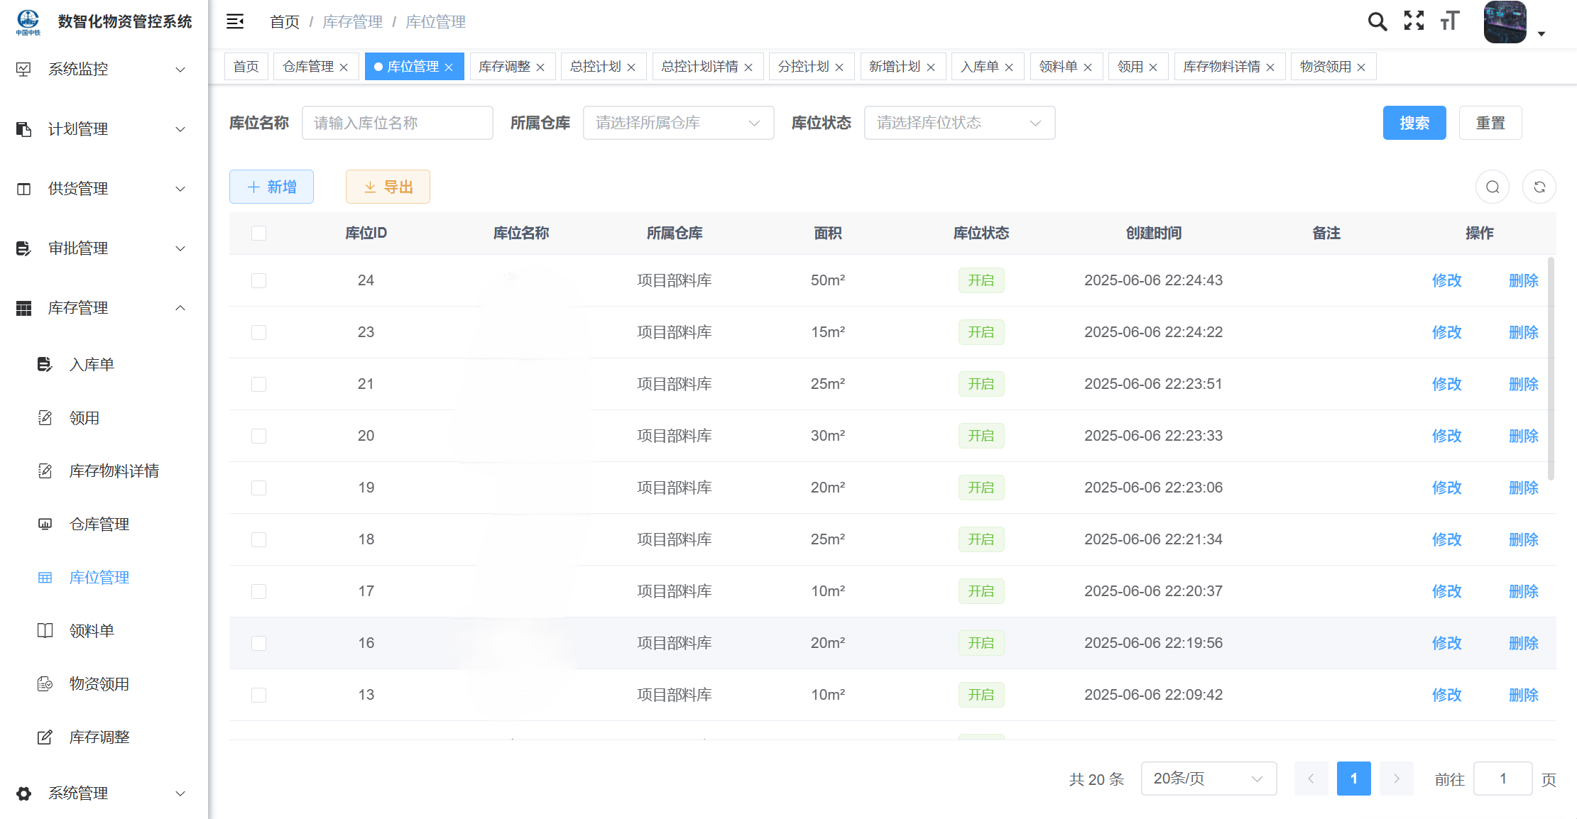The height and width of the screenshot is (819, 1577).
Task: Click the table refresh icon button
Action: 1539,187
